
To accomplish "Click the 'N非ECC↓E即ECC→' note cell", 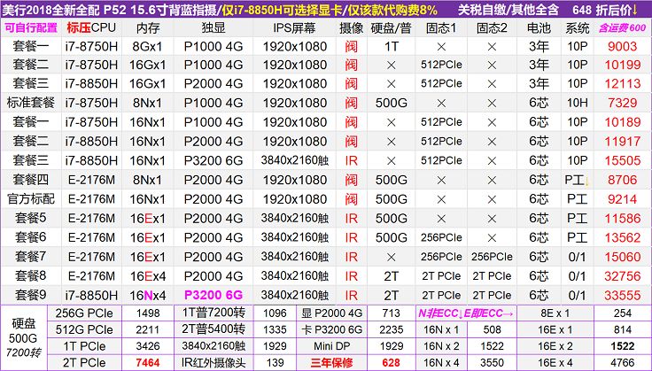I will 466,313.
